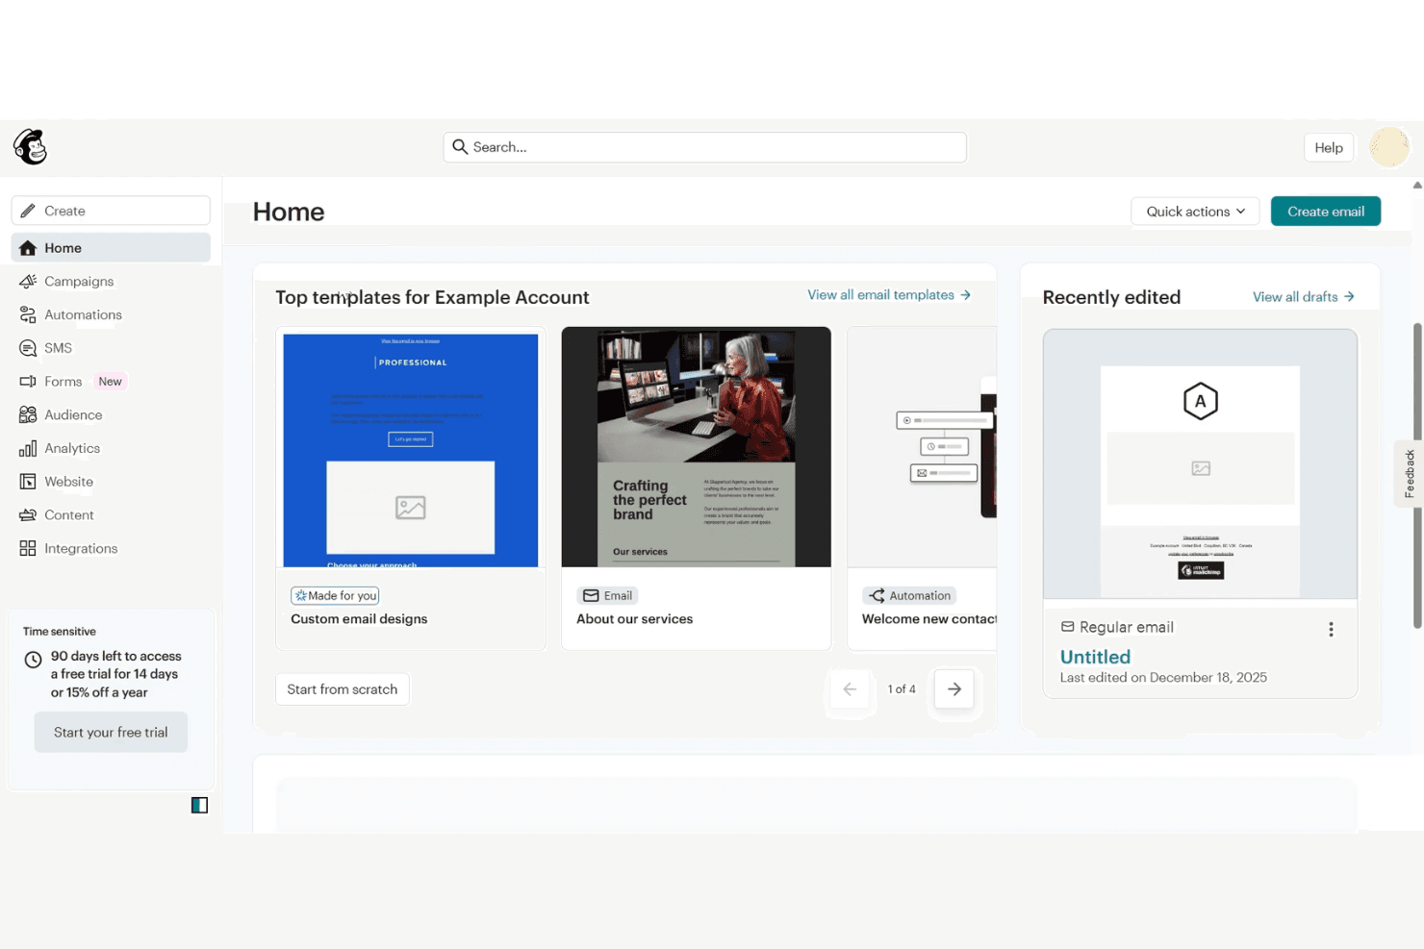Select the Custom email designs template thumbnail
Viewport: 1424px width, 949px height.
click(411, 450)
